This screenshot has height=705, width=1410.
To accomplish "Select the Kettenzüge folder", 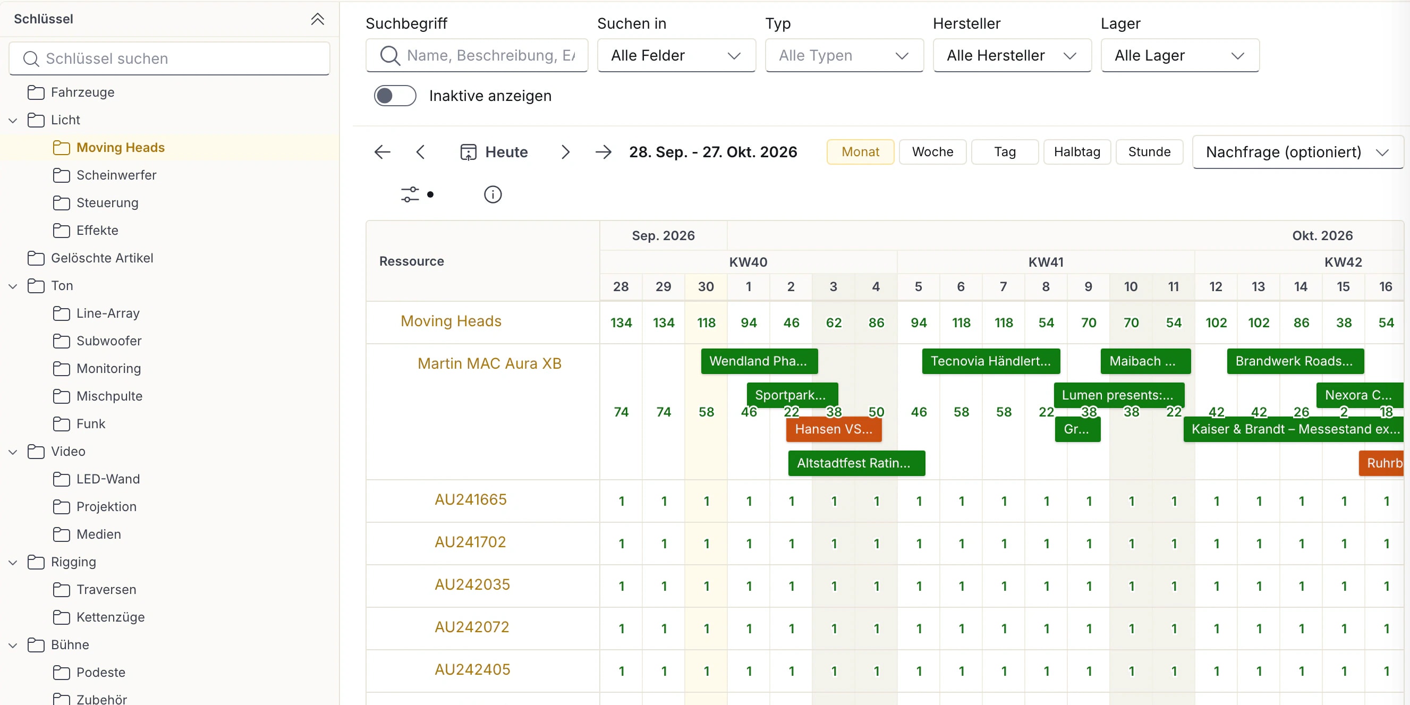I will pos(99,617).
